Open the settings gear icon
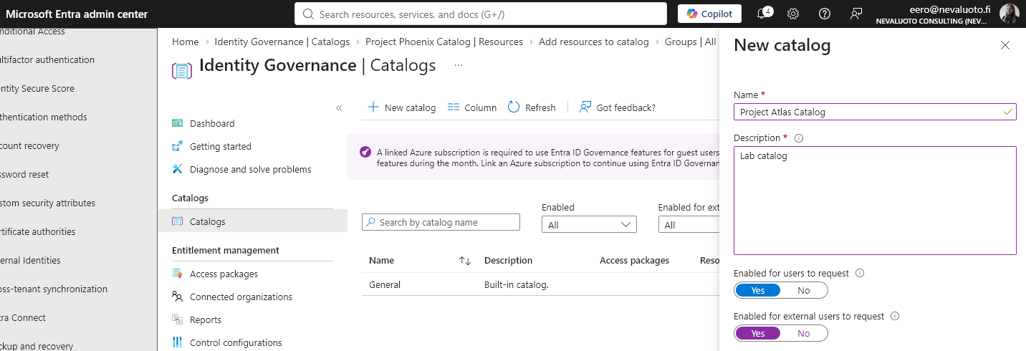 coord(793,14)
